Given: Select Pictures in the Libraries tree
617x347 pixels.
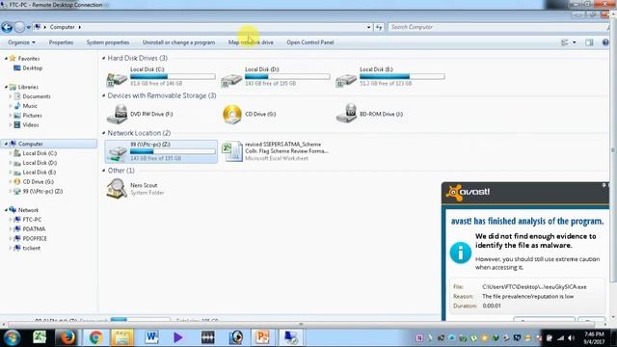Looking at the screenshot, I should (x=32, y=116).
